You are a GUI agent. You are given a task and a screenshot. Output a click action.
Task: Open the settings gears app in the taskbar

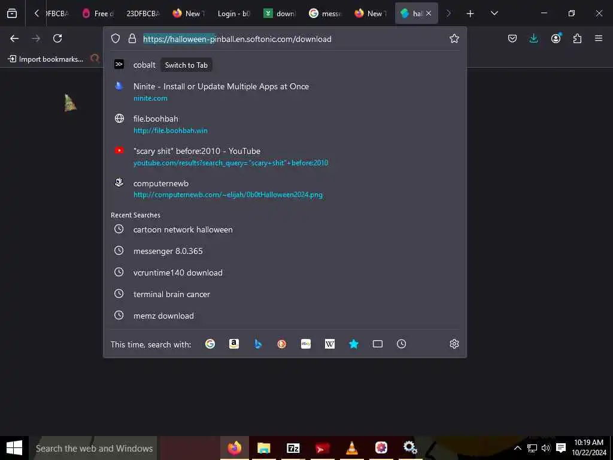pos(410,448)
